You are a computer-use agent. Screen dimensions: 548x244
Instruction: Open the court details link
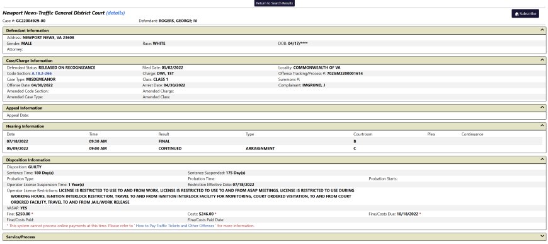(115, 13)
